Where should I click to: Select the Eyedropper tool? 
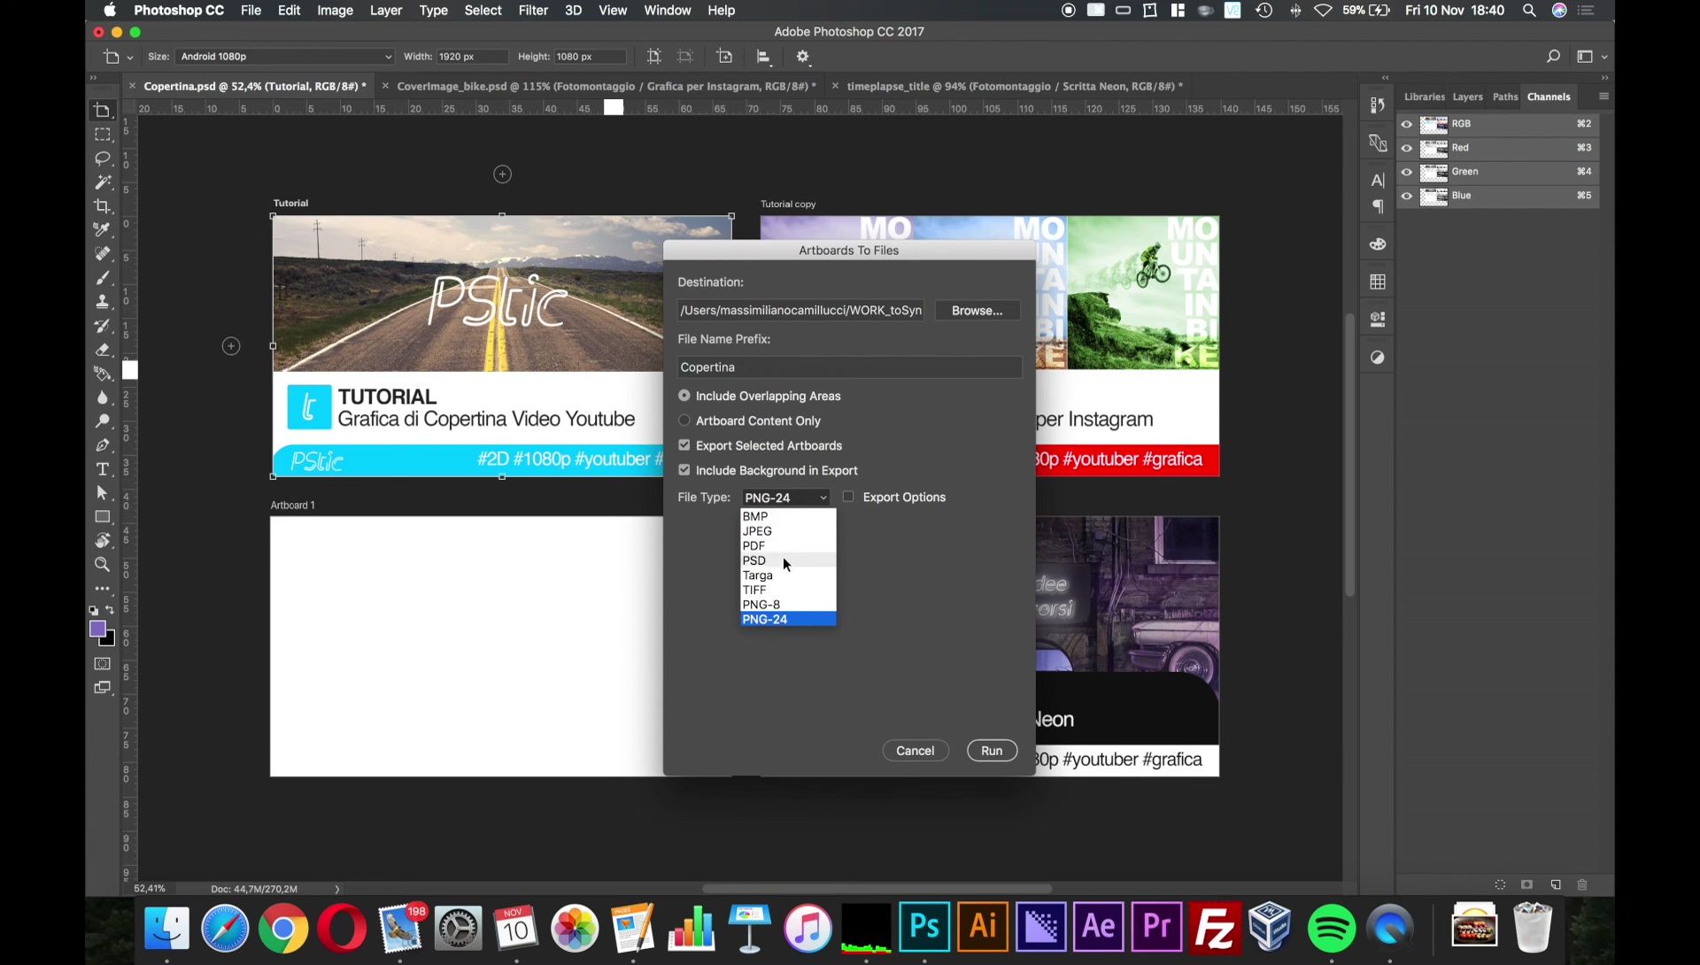[103, 230]
